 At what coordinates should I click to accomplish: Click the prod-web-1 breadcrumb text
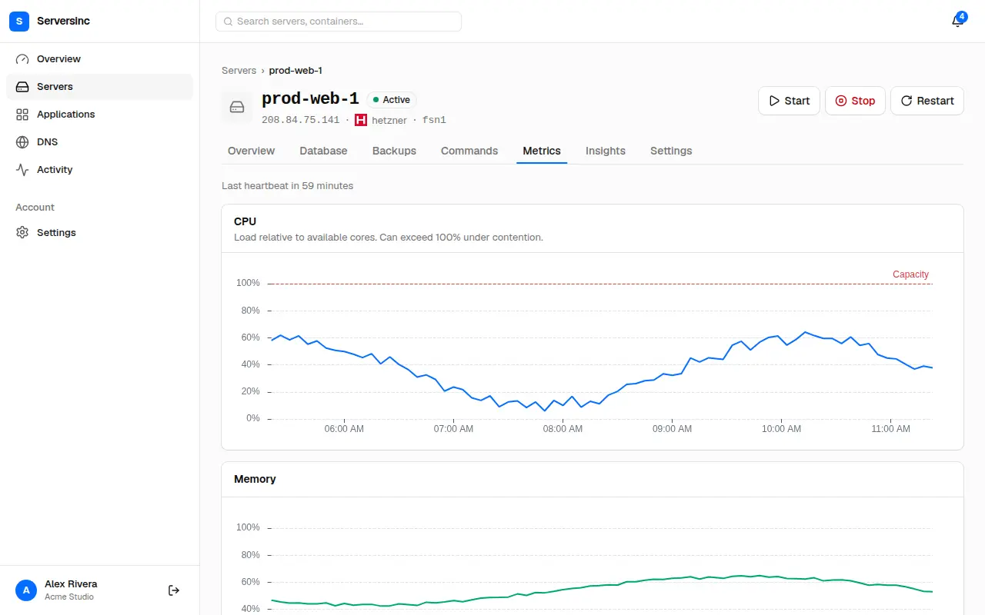click(x=295, y=71)
